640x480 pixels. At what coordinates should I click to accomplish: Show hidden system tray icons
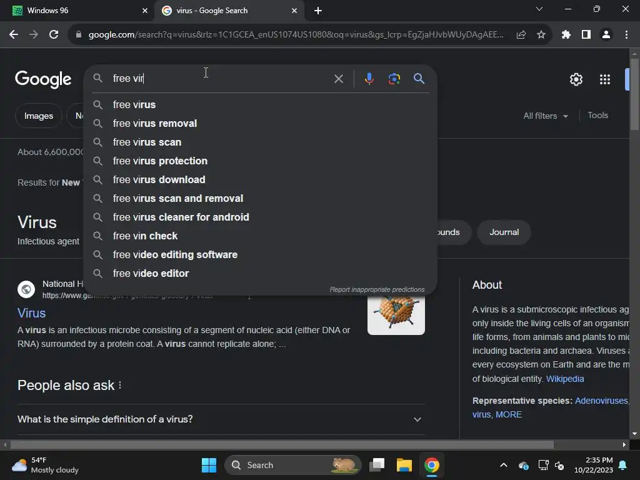click(504, 465)
